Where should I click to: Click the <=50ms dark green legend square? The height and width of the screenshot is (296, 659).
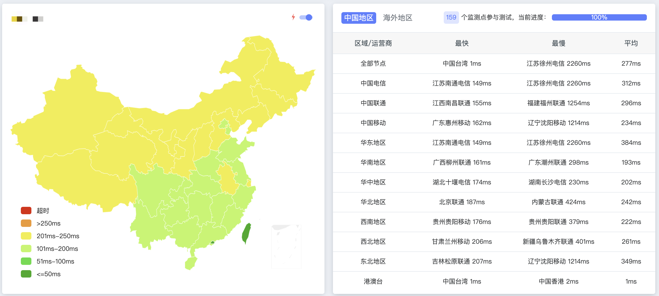point(26,274)
